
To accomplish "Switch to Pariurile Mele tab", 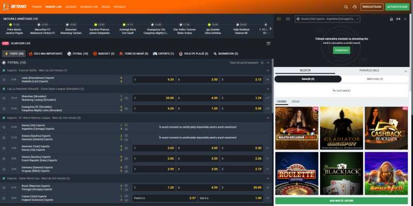I will pyautogui.click(x=369, y=71).
